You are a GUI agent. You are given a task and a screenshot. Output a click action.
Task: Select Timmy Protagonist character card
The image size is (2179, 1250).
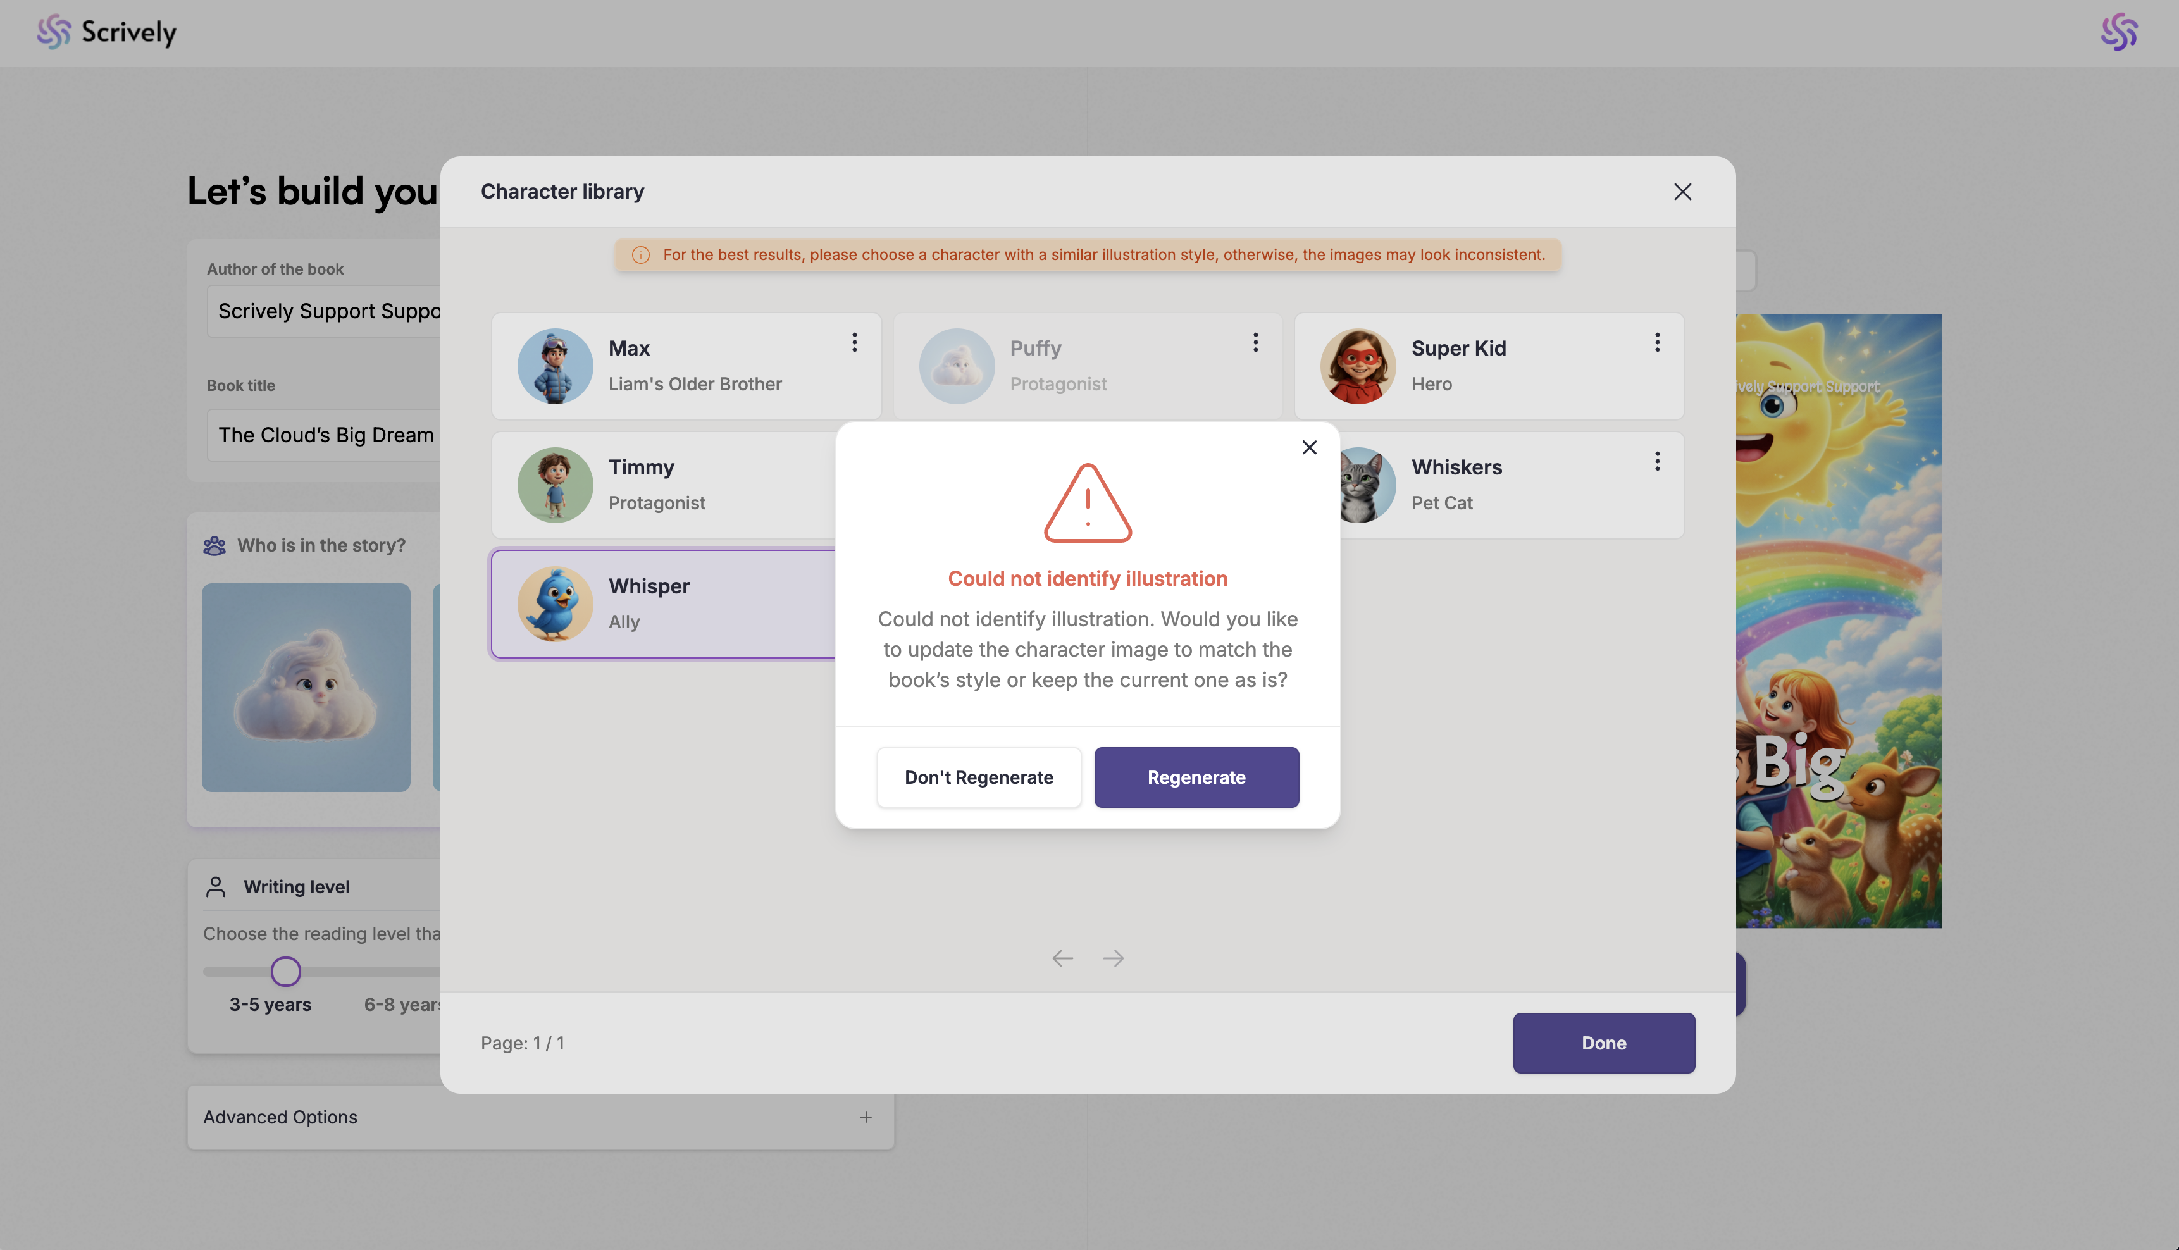click(x=664, y=485)
